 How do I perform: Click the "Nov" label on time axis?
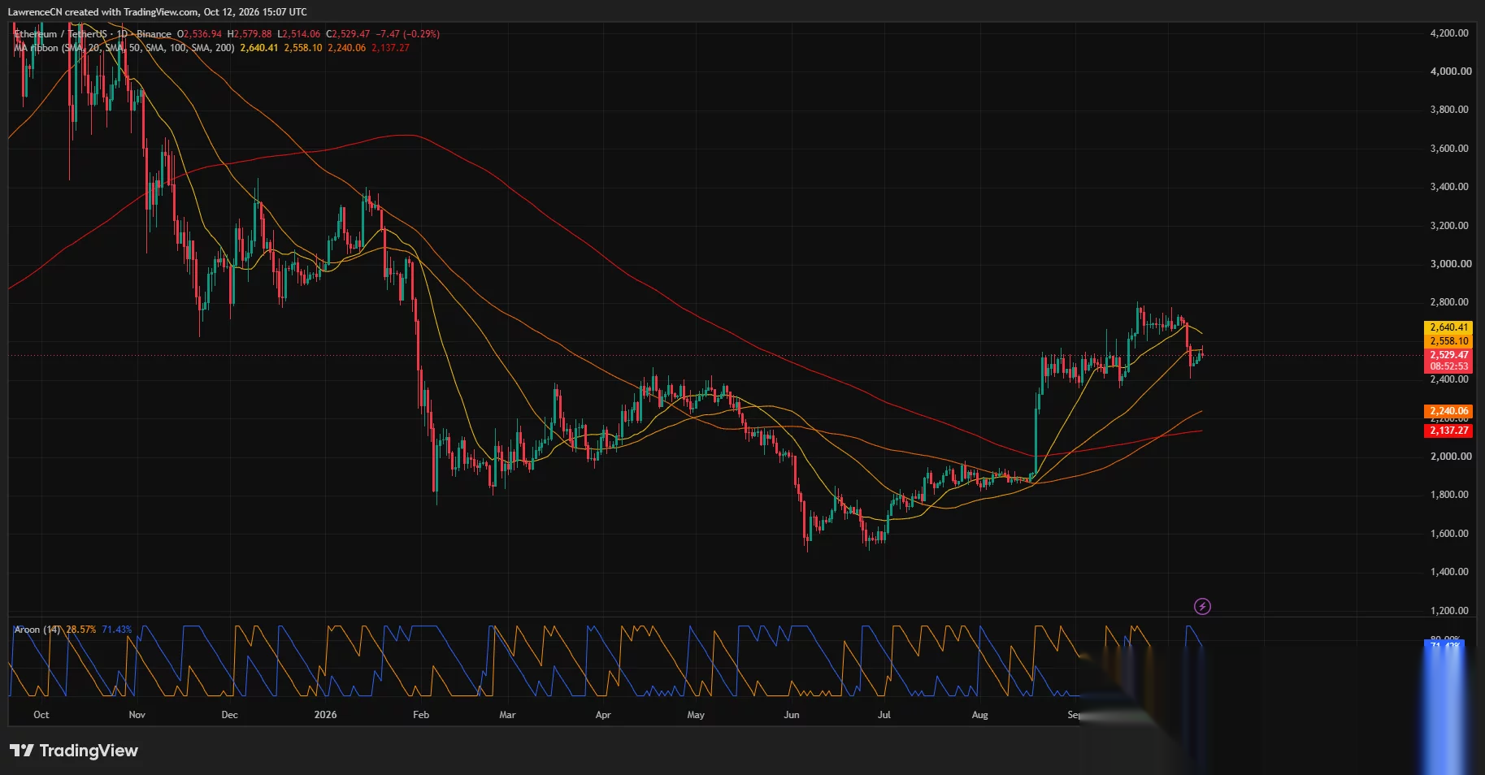[137, 715]
